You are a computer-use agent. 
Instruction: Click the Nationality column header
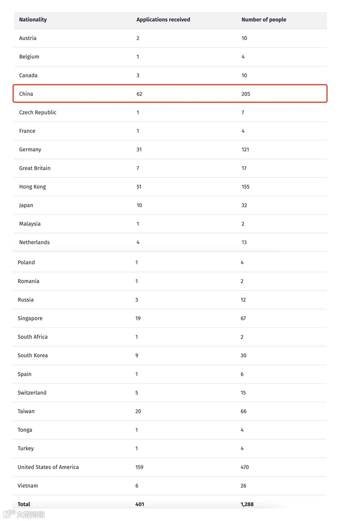(33, 20)
